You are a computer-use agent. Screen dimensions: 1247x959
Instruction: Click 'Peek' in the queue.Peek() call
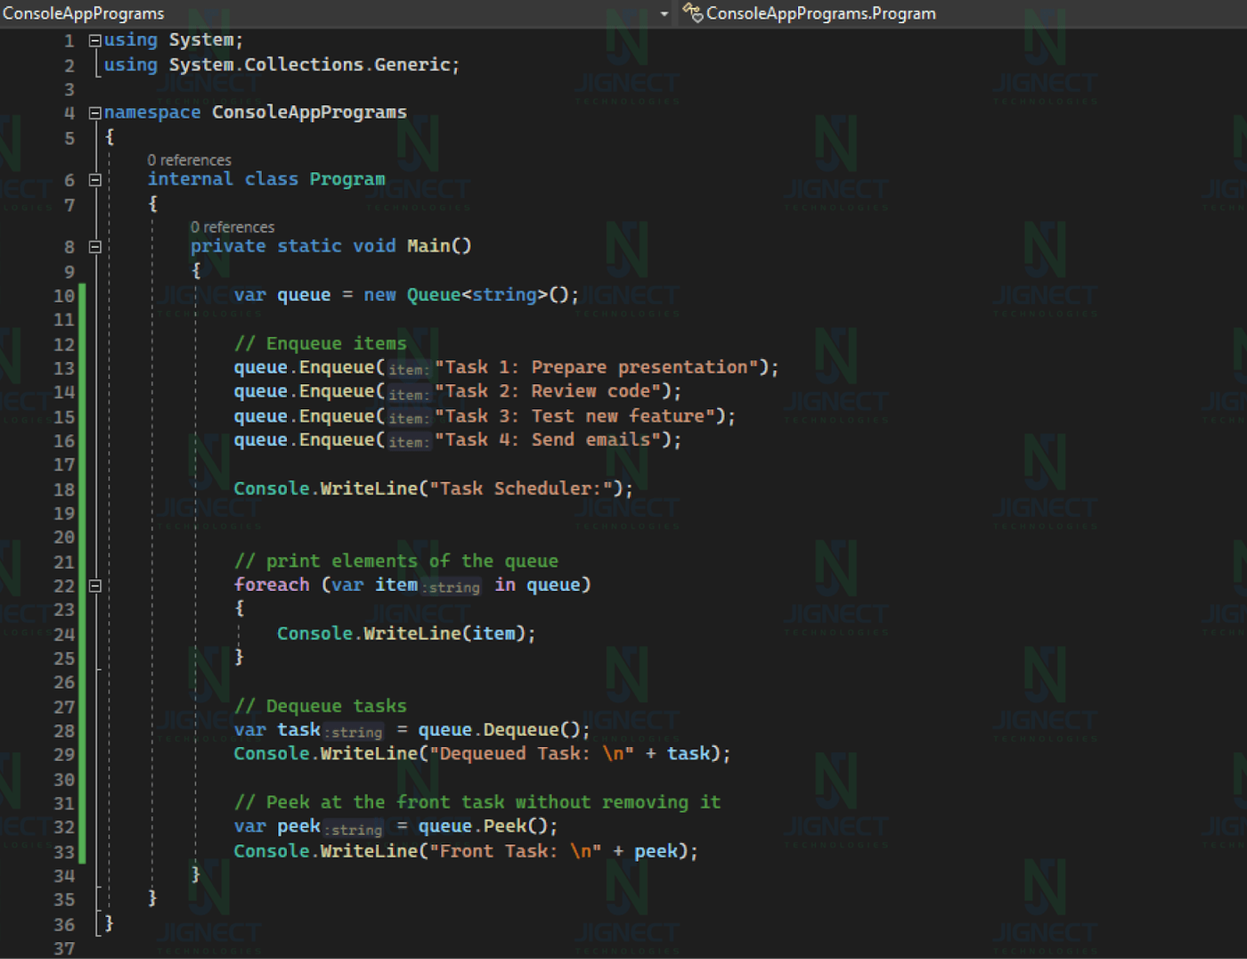505,826
